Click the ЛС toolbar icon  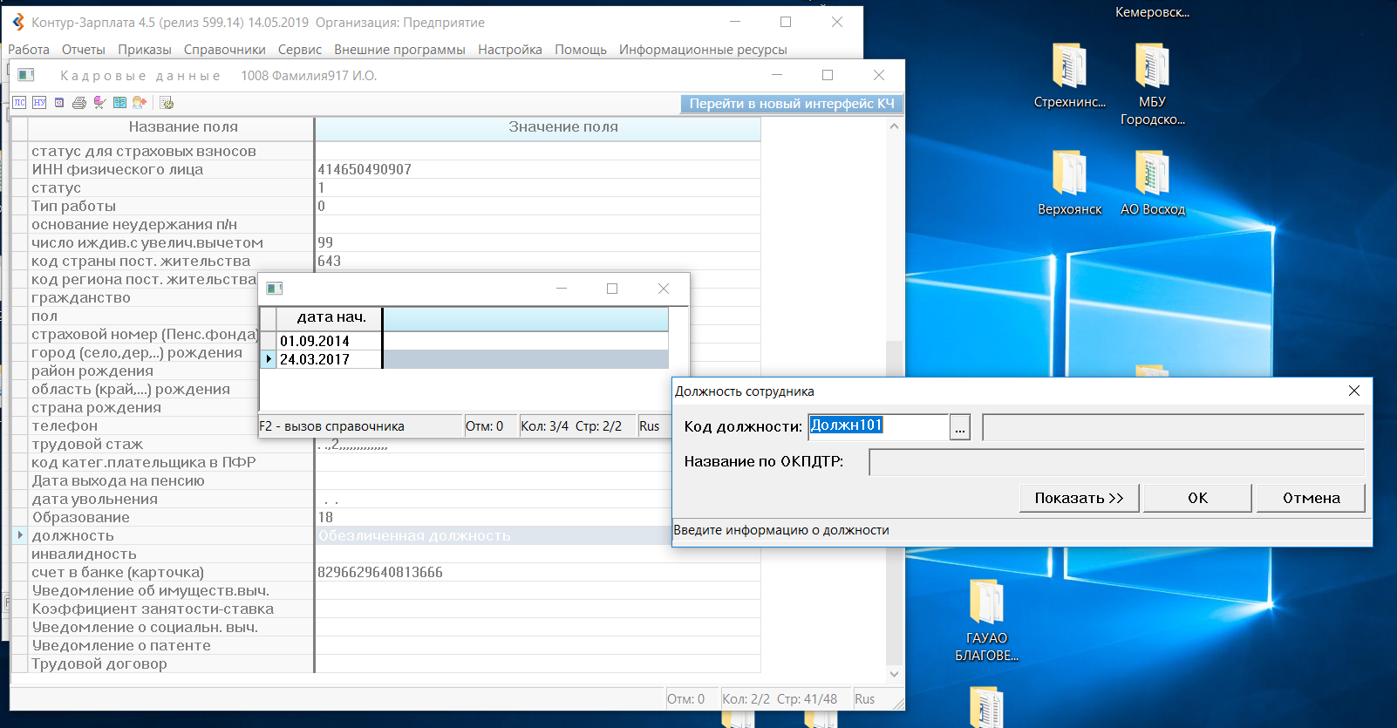tap(19, 103)
